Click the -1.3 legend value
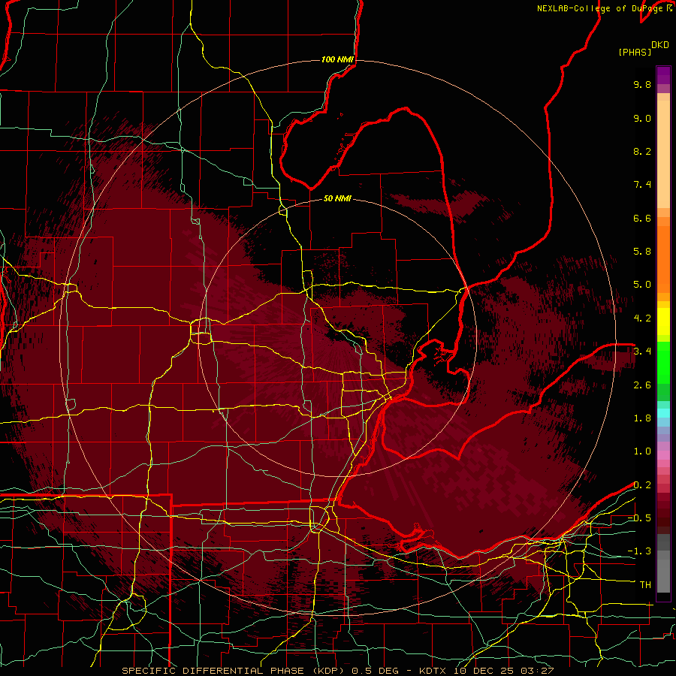This screenshot has width=676, height=676. tap(639, 551)
